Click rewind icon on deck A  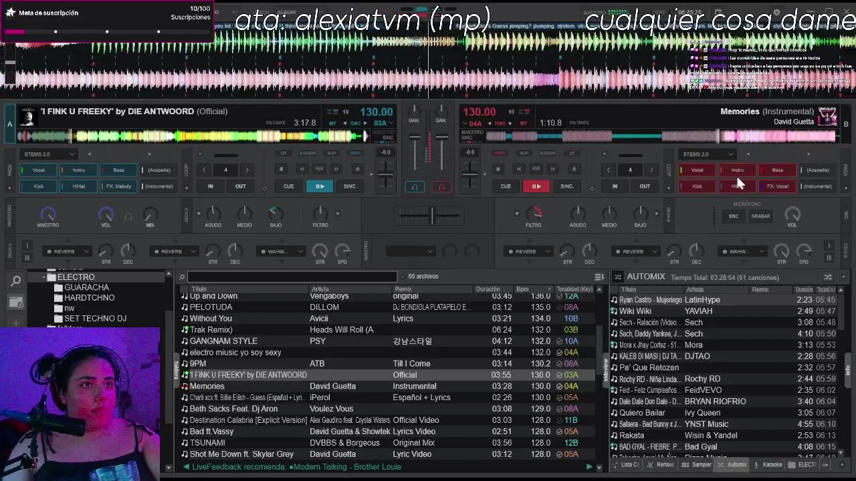coord(302,170)
